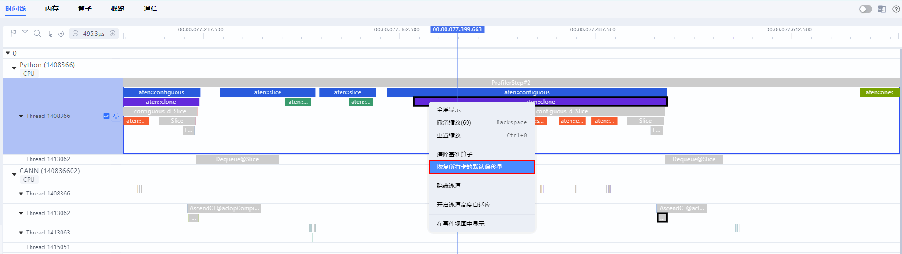The width and height of the screenshot is (902, 254).
Task: Click the pin icon on Thread 1408366
Action: (116, 116)
